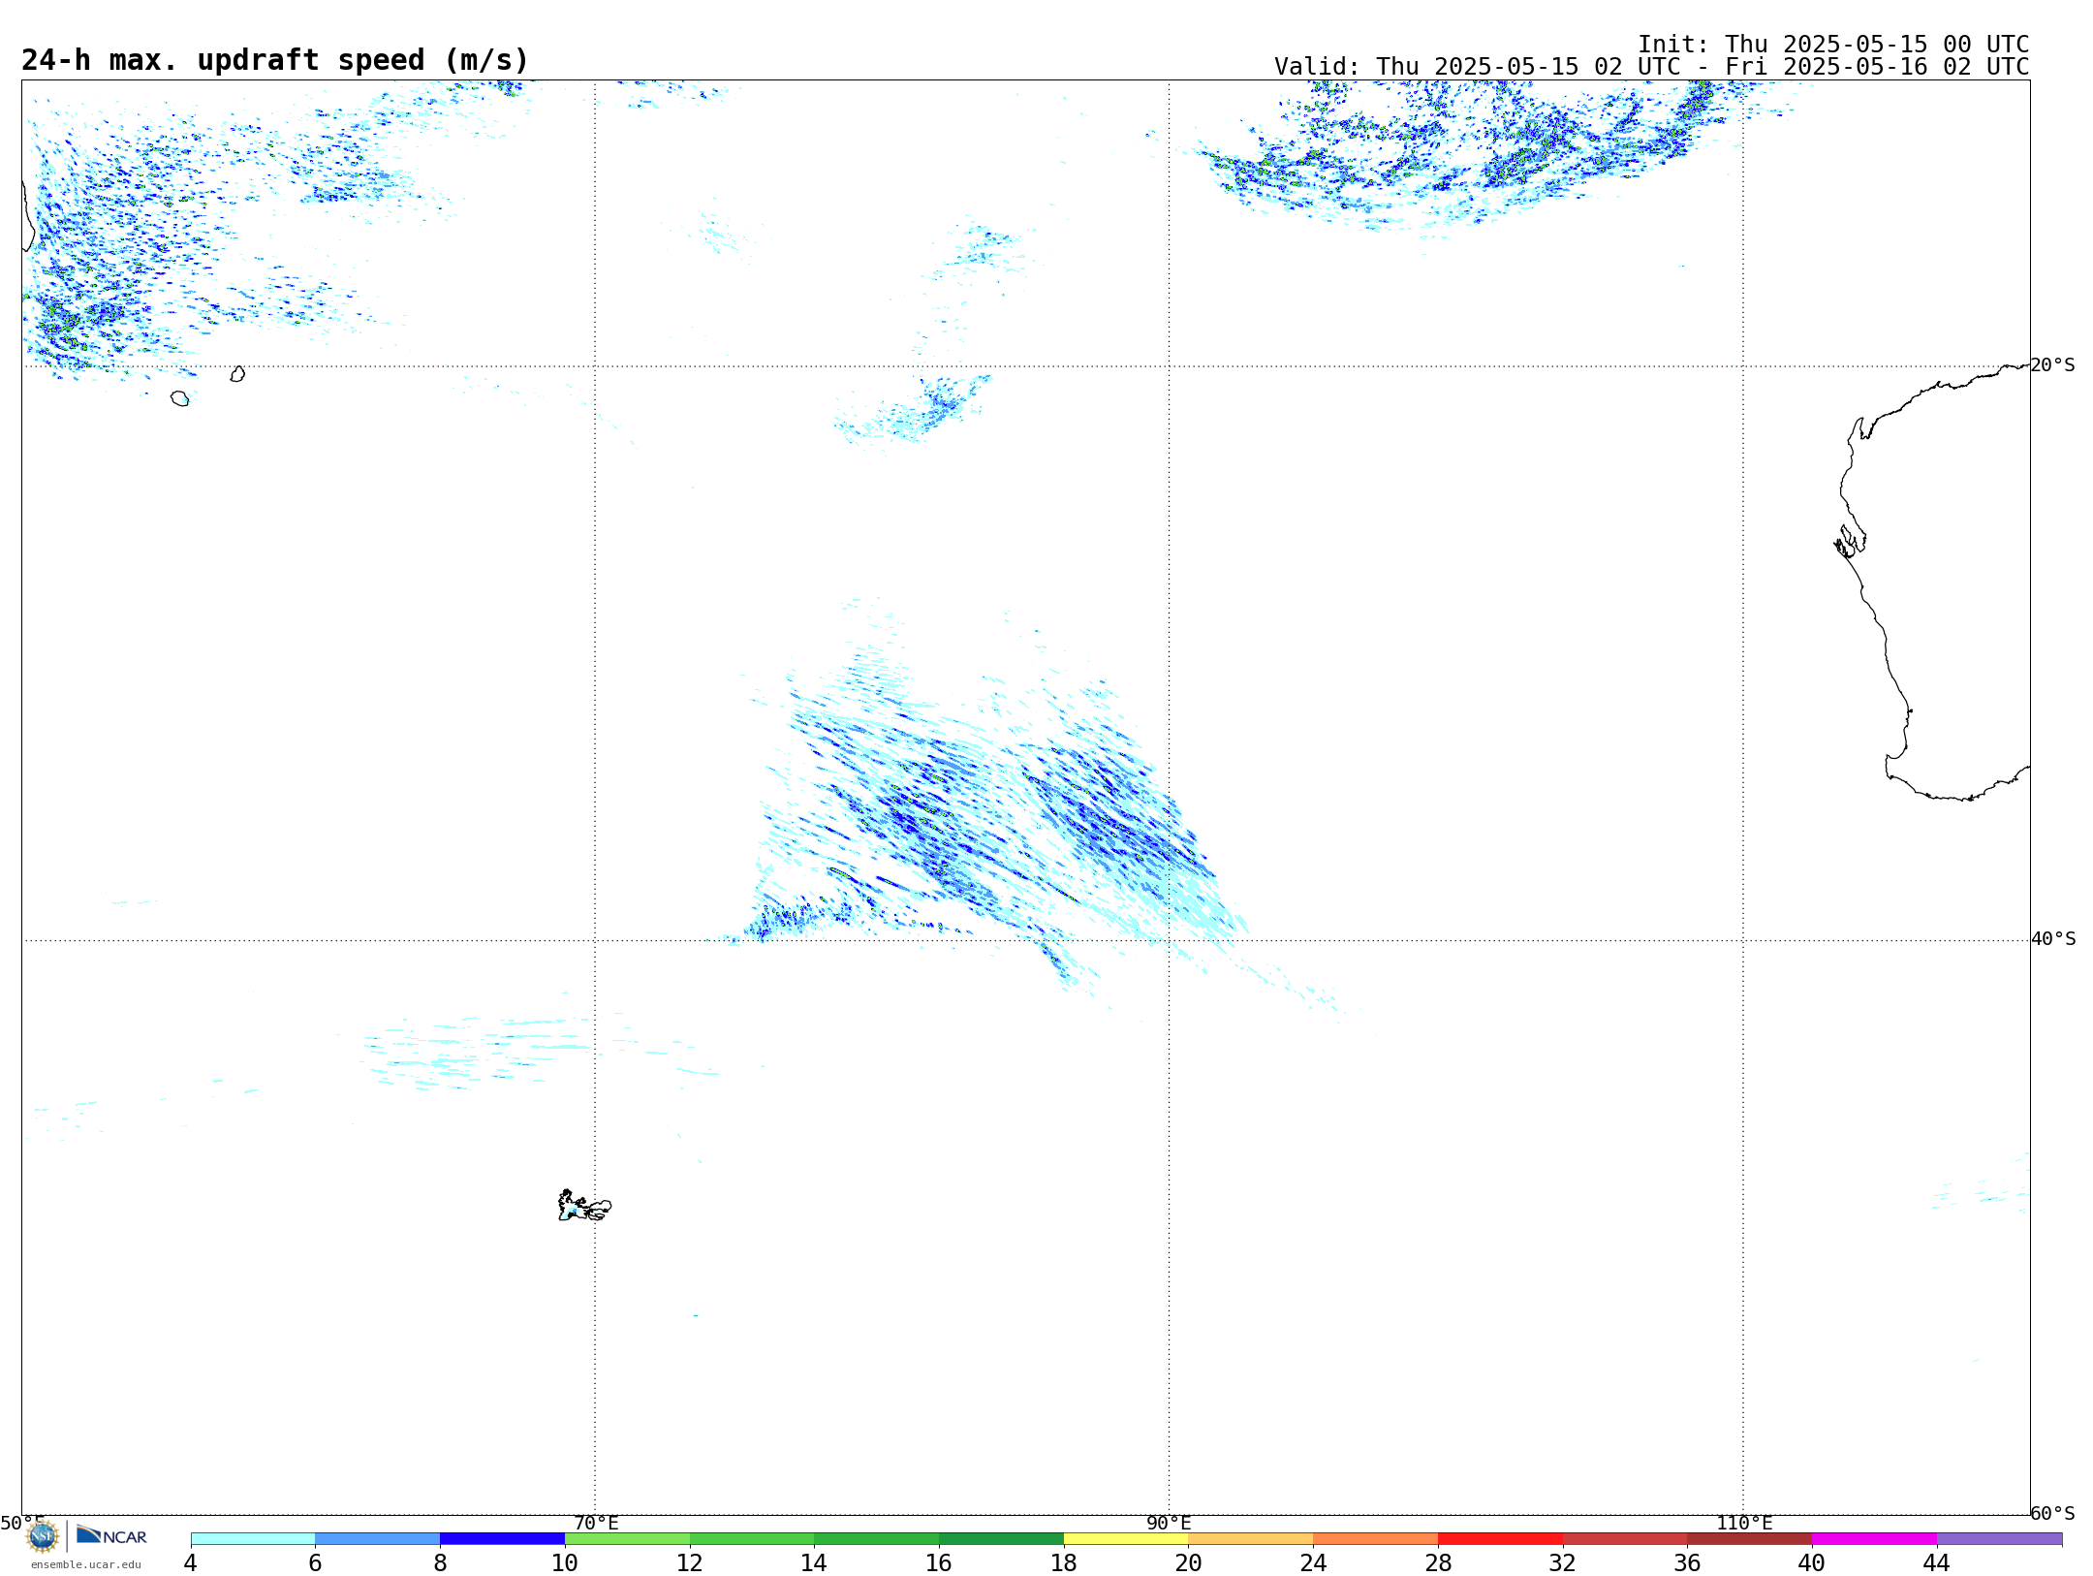
Task: Click the '20°S' latitude label
Action: click(2053, 365)
